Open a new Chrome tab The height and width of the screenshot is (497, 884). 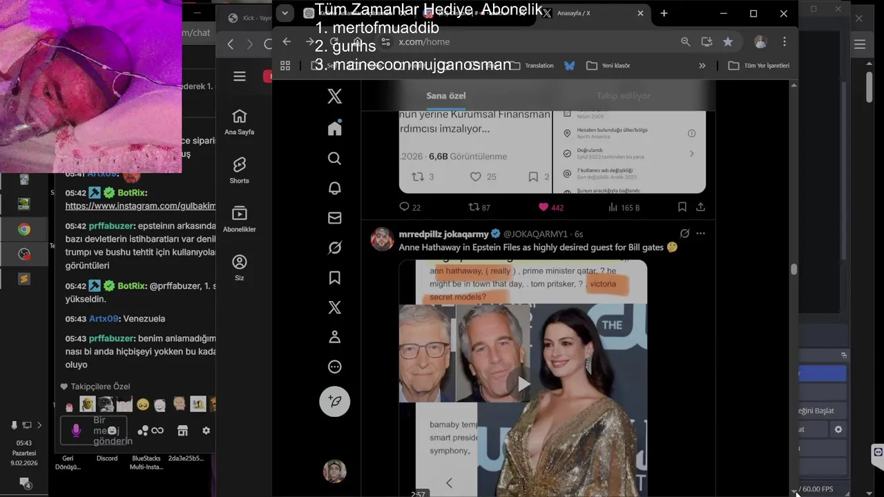[664, 13]
